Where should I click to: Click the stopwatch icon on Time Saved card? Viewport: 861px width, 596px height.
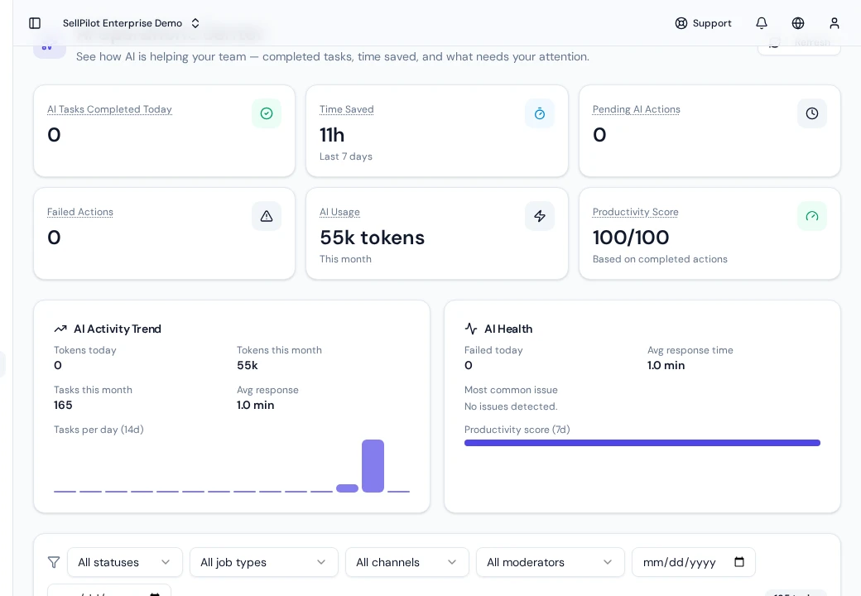coord(540,113)
